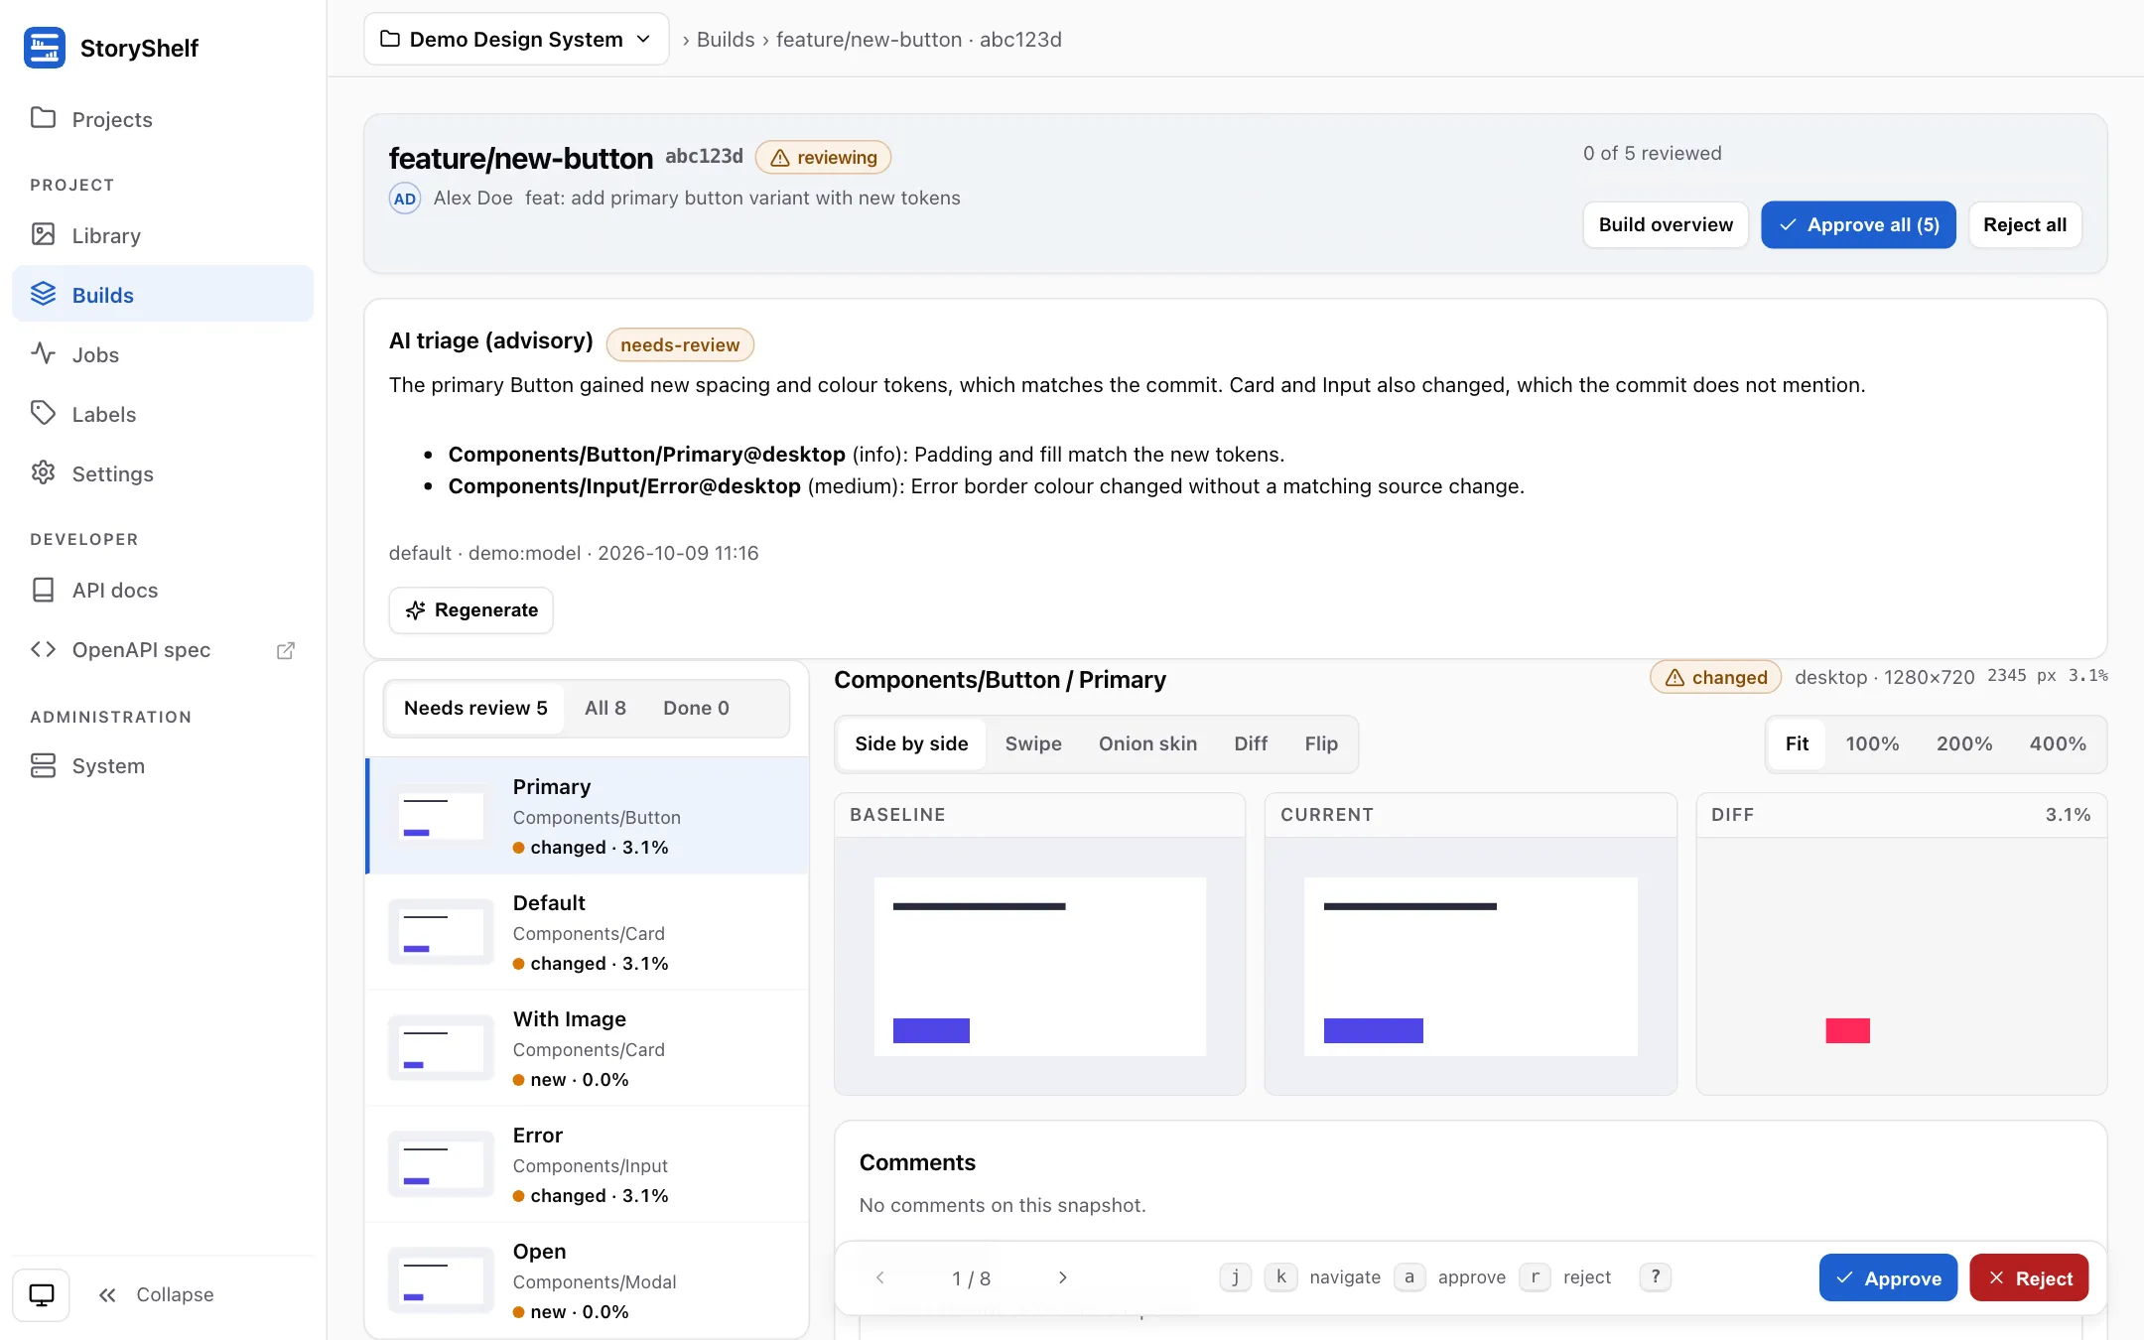This screenshot has height=1340, width=2144.
Task: Open the OpenAPI spec link
Action: (x=163, y=649)
